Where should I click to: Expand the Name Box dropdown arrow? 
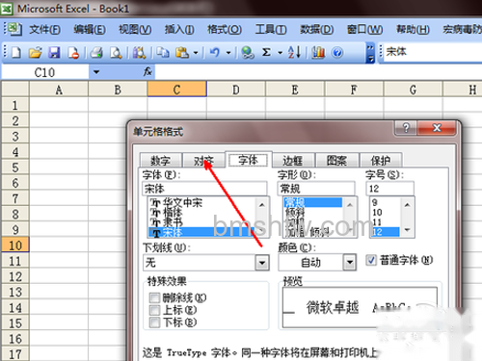[x=96, y=72]
